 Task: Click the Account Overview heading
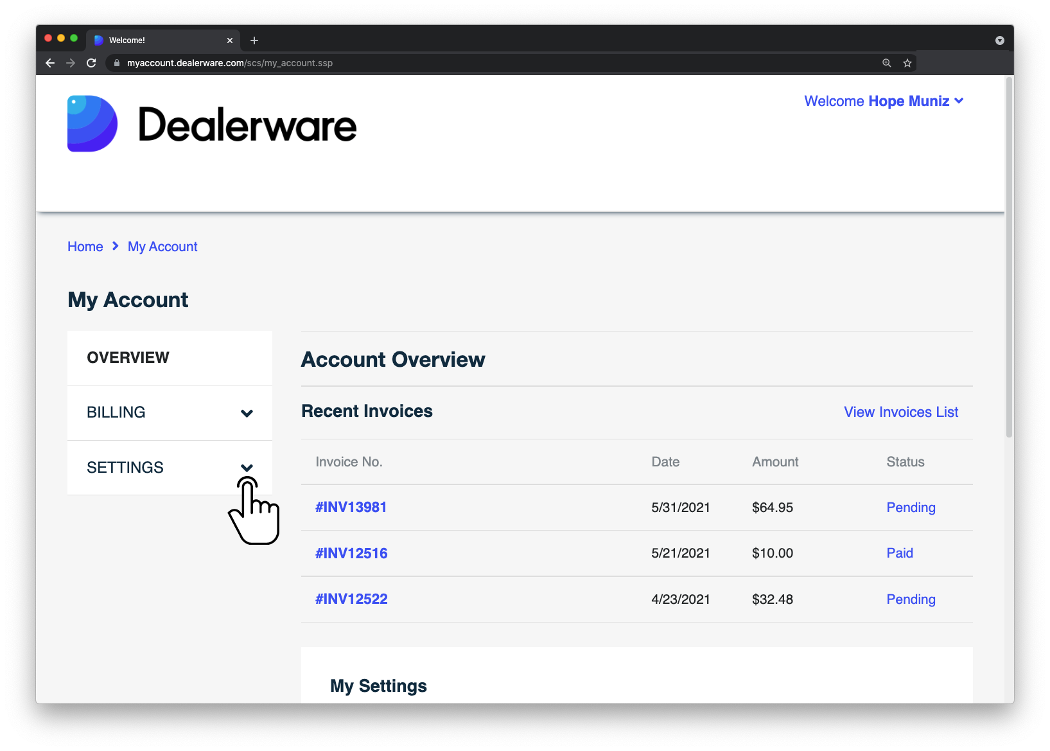393,360
